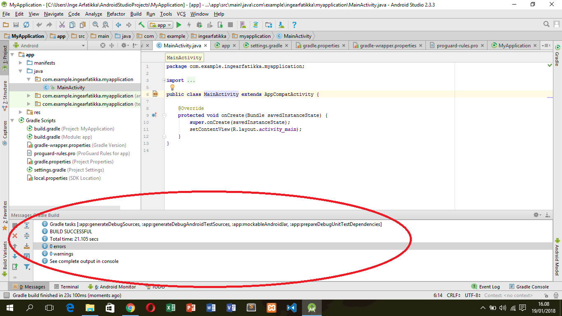Click the filter funnel icon in Messages panel

click(27, 267)
